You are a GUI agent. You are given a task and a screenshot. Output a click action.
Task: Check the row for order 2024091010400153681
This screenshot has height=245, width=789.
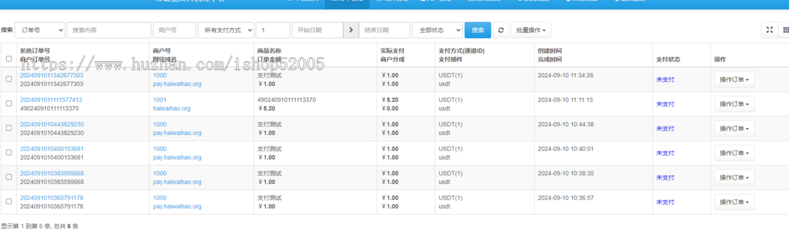click(x=9, y=153)
